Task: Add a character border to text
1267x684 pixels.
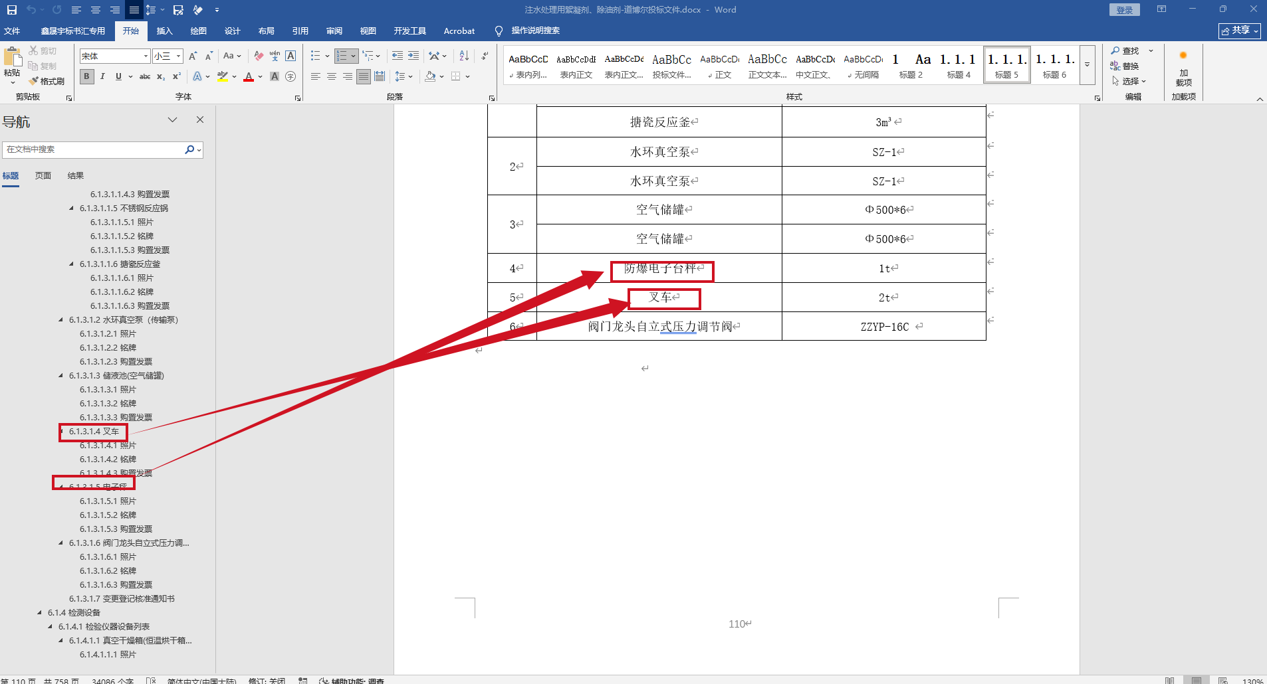Action: (290, 56)
